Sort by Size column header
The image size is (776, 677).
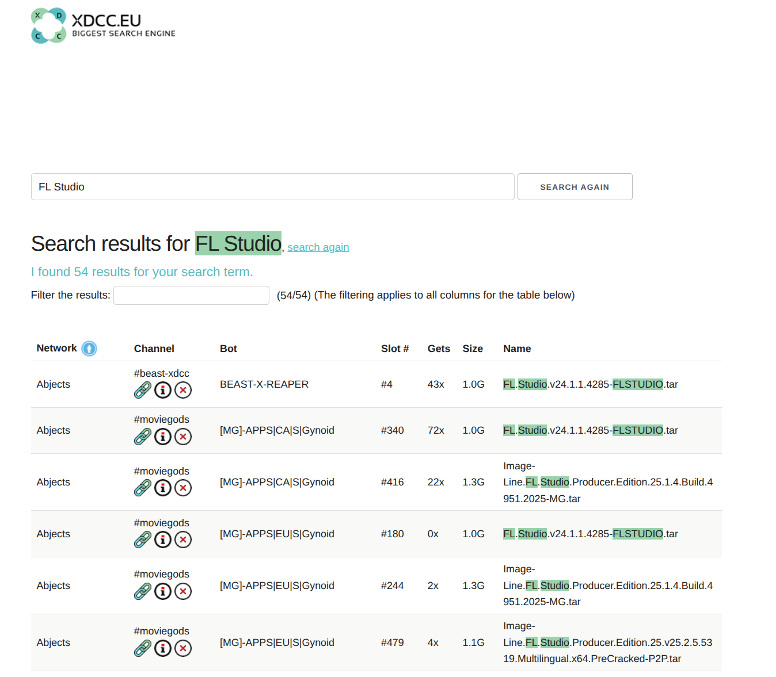point(473,349)
